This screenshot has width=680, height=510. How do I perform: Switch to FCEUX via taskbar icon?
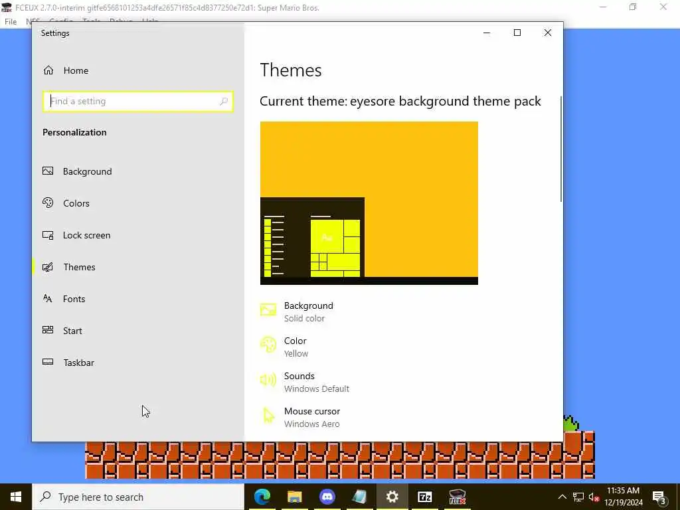point(457,497)
